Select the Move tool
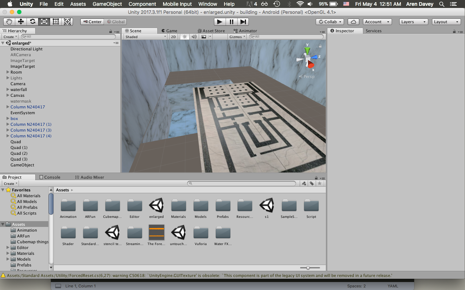Viewport: 465px width, 290px height. point(21,22)
